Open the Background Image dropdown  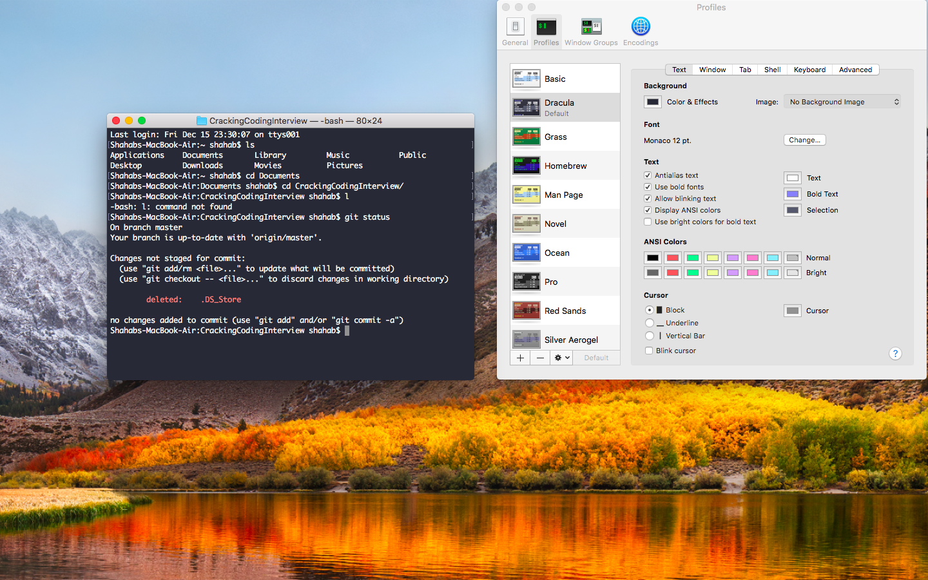point(842,102)
